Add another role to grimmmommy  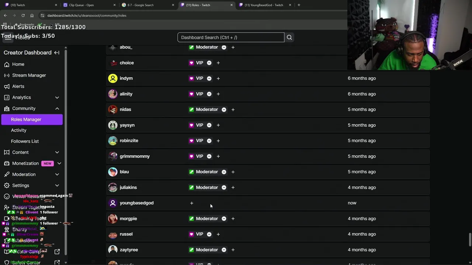click(218, 156)
